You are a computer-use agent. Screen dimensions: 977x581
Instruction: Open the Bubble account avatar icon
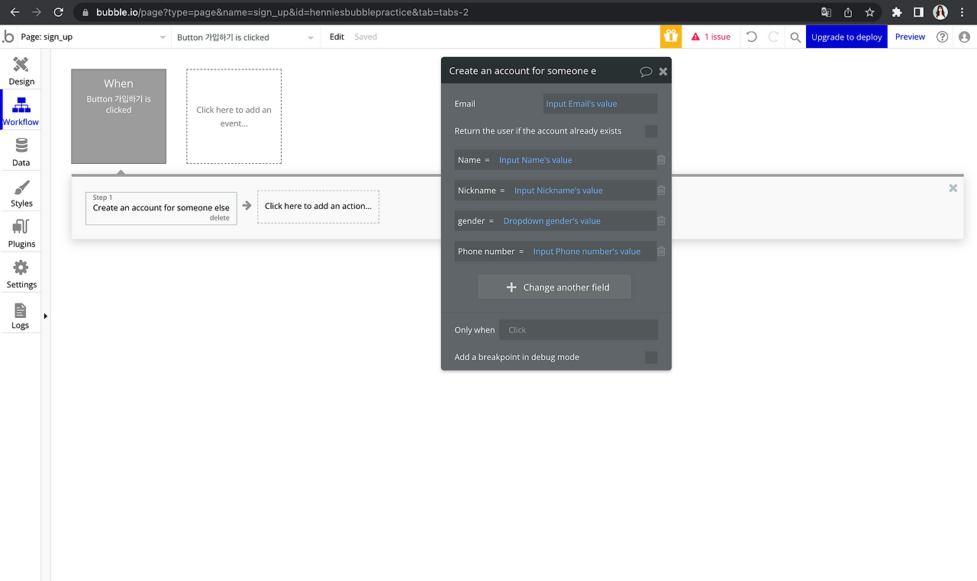coord(965,37)
